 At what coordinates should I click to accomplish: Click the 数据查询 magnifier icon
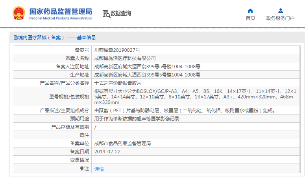click(x=106, y=14)
